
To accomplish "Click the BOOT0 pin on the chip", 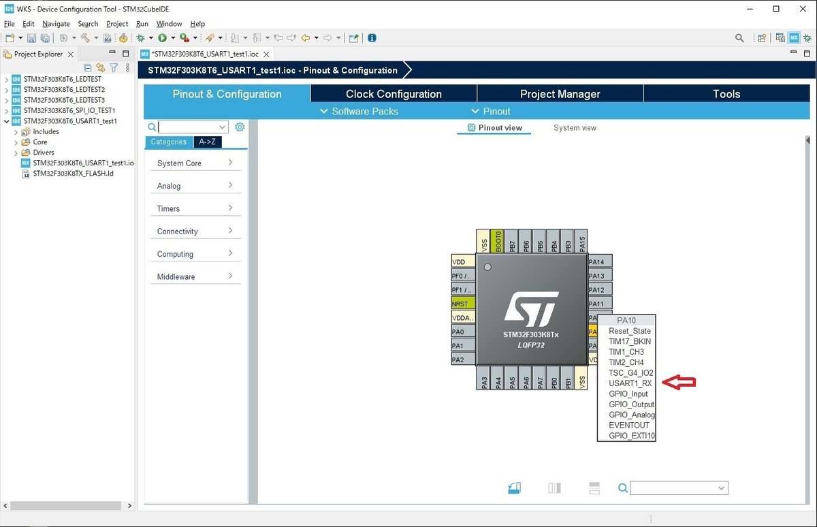I will click(x=498, y=241).
